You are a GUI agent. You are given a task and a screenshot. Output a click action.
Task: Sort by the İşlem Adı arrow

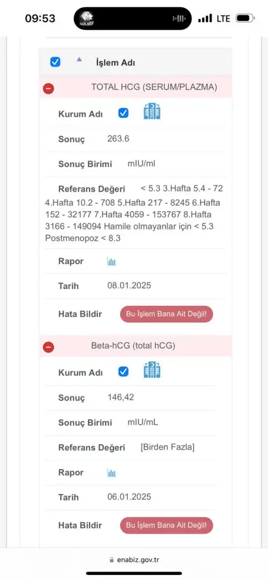(79, 59)
